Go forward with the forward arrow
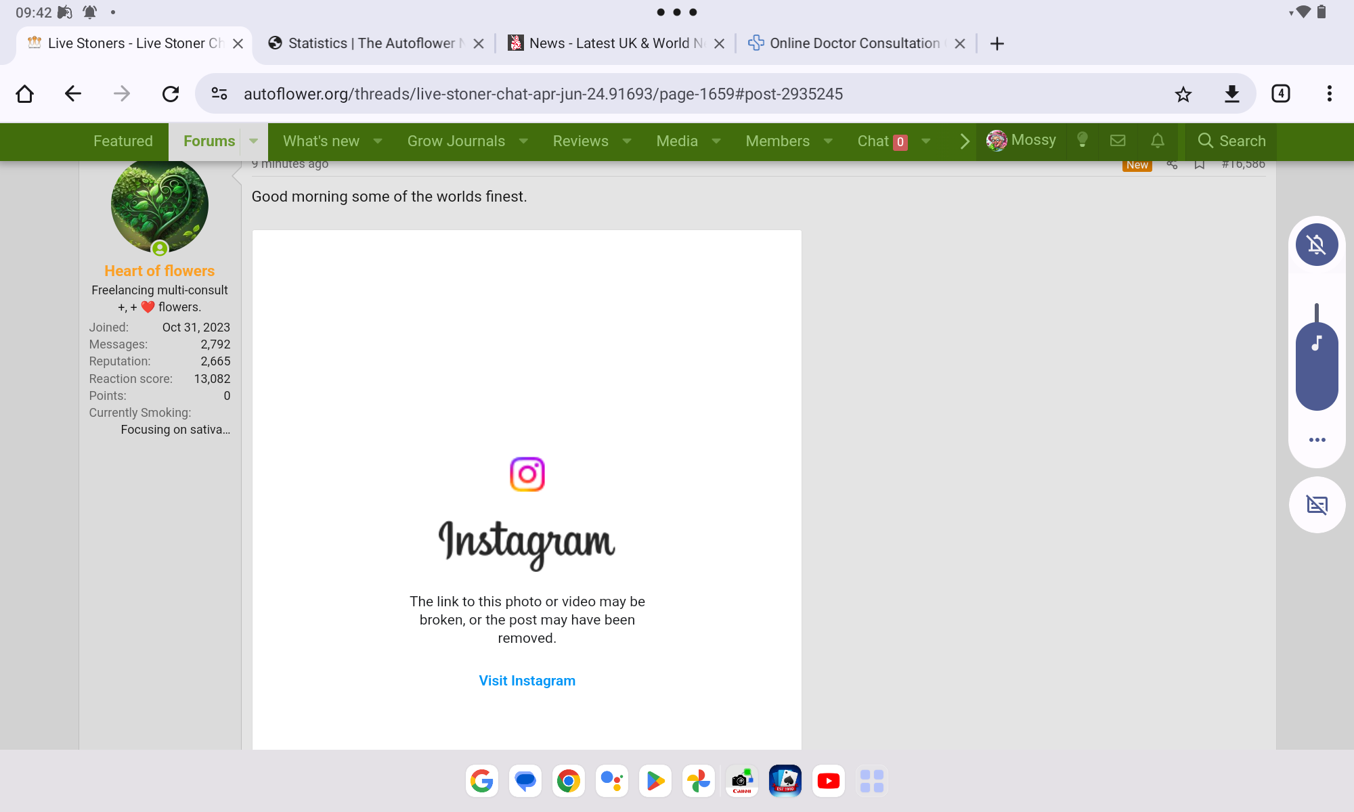The width and height of the screenshot is (1354, 812). 122,93
